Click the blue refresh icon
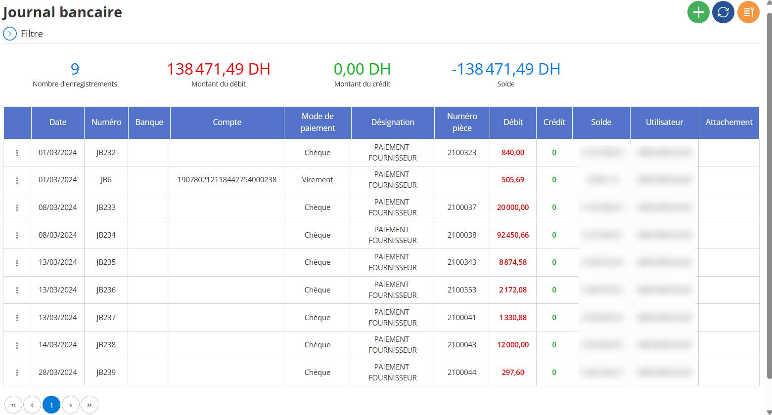772x415 pixels. click(723, 12)
